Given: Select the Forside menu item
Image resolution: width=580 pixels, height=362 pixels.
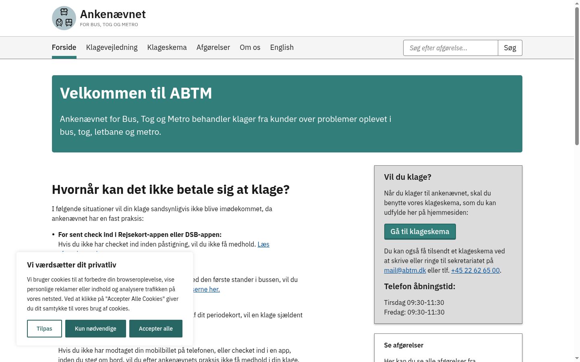Looking at the screenshot, I should click(64, 47).
